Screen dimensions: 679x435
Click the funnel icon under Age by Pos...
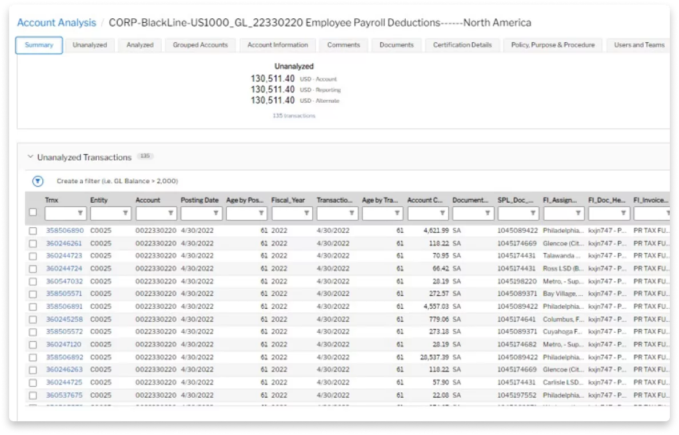pyautogui.click(x=261, y=213)
